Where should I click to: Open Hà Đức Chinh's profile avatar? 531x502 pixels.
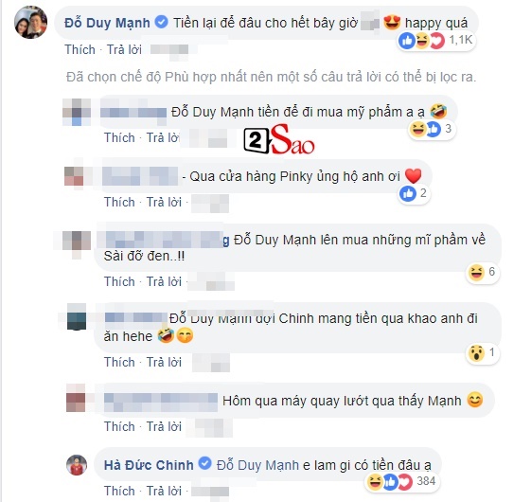point(77,465)
